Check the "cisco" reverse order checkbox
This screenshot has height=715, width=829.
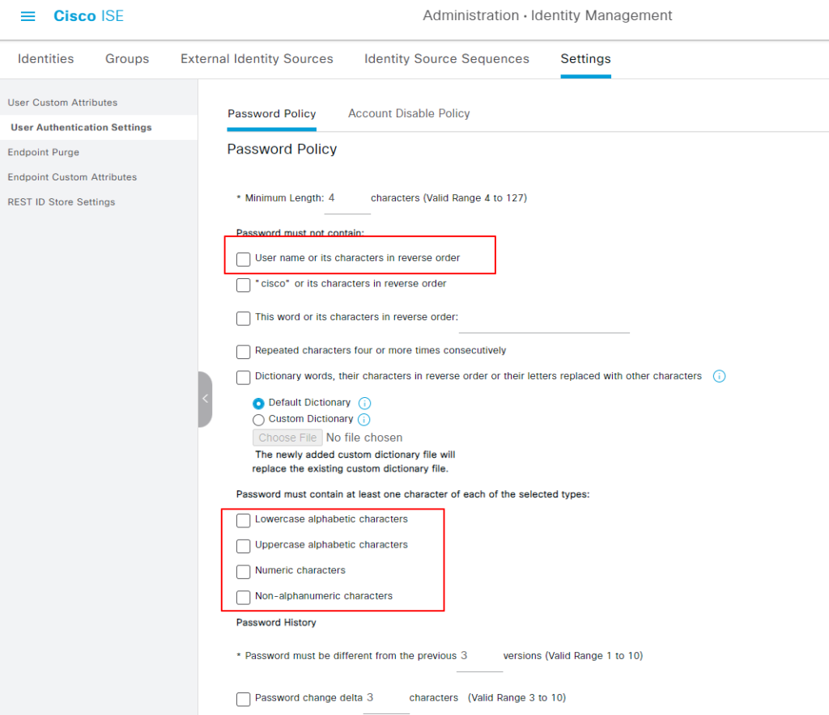243,285
